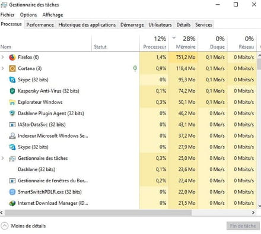
Task: Click the Explorateur Windows folder icon
Action: coord(12,102)
